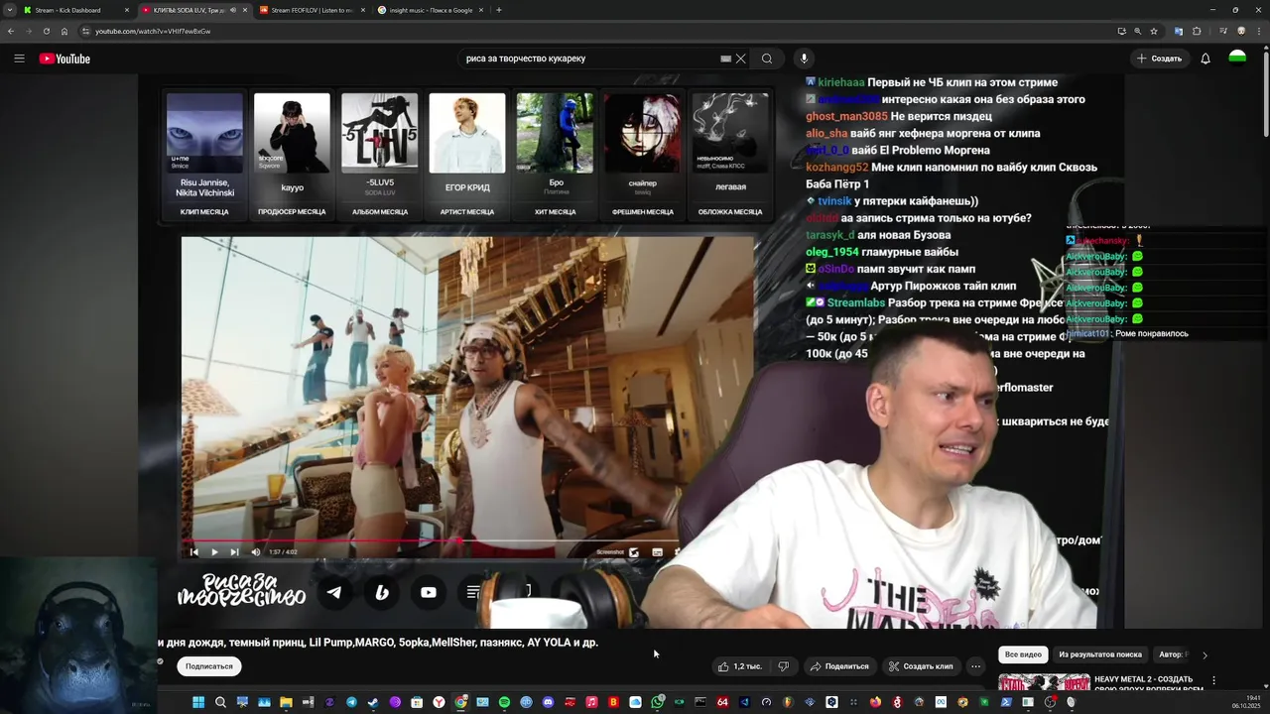The image size is (1270, 714).
Task: Play the embedded clip in the stream
Action: pos(214,552)
